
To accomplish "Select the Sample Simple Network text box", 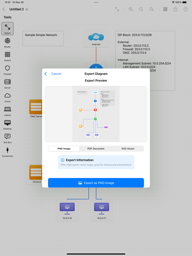I will click(x=43, y=38).
